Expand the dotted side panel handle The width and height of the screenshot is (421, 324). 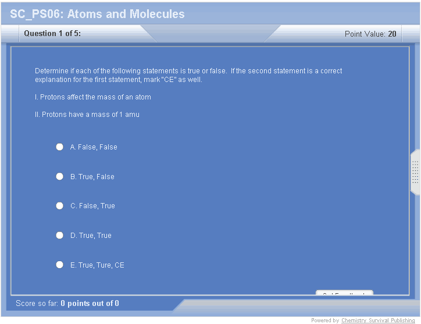click(x=415, y=173)
